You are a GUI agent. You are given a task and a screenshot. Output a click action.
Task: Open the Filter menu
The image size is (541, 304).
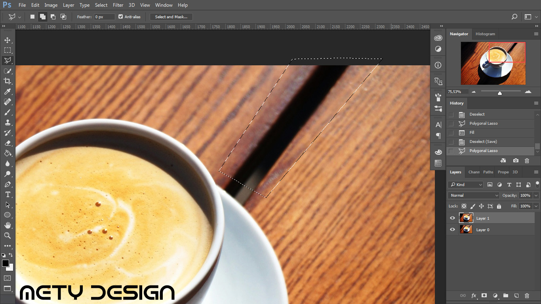click(118, 5)
